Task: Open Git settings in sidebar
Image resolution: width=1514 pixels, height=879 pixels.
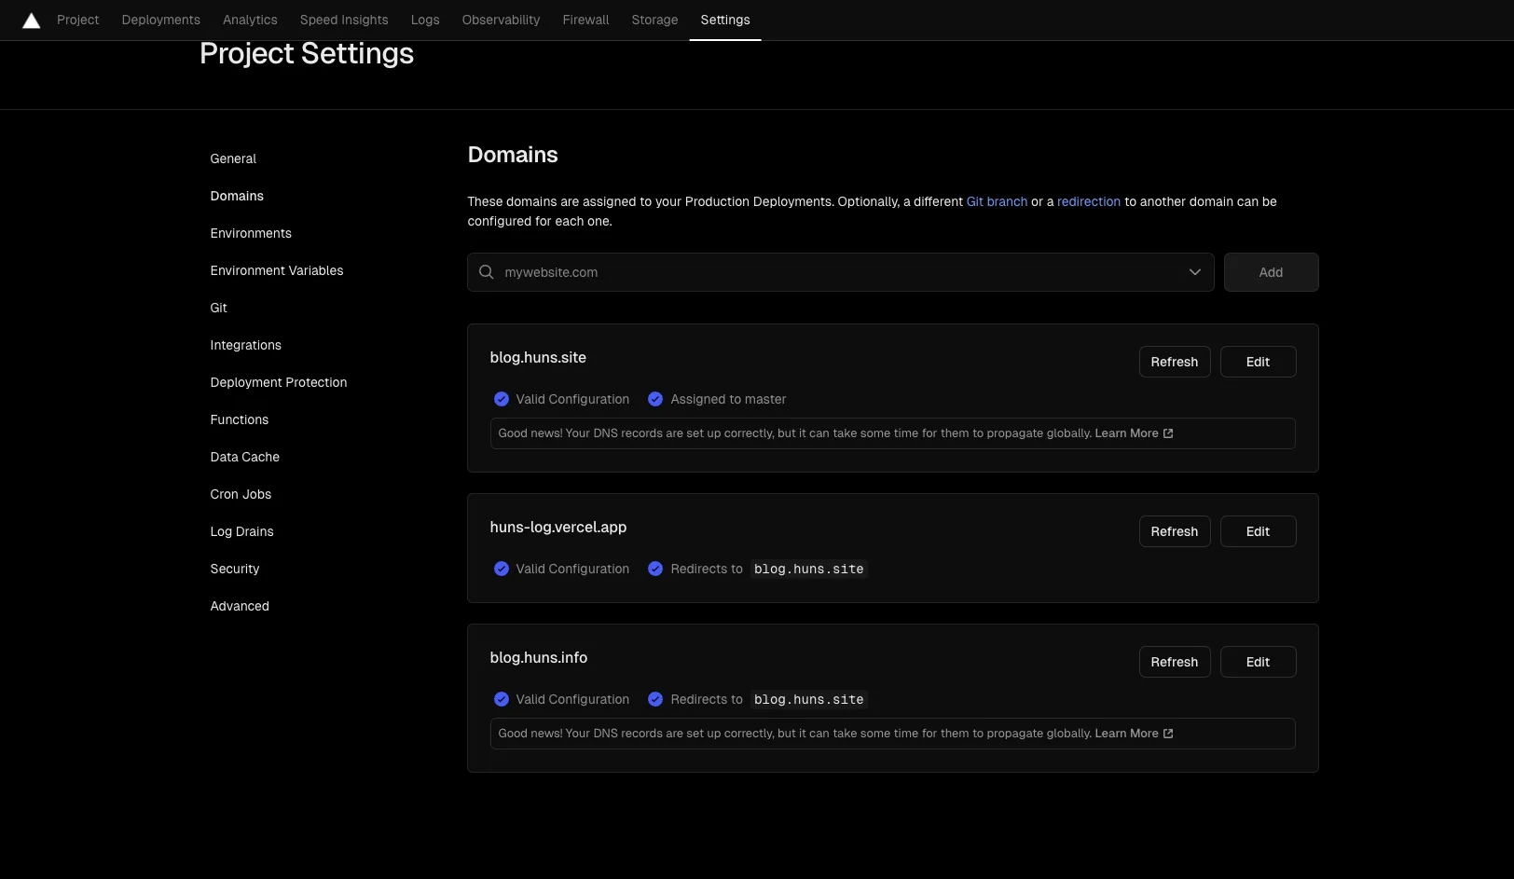Action: (218, 308)
